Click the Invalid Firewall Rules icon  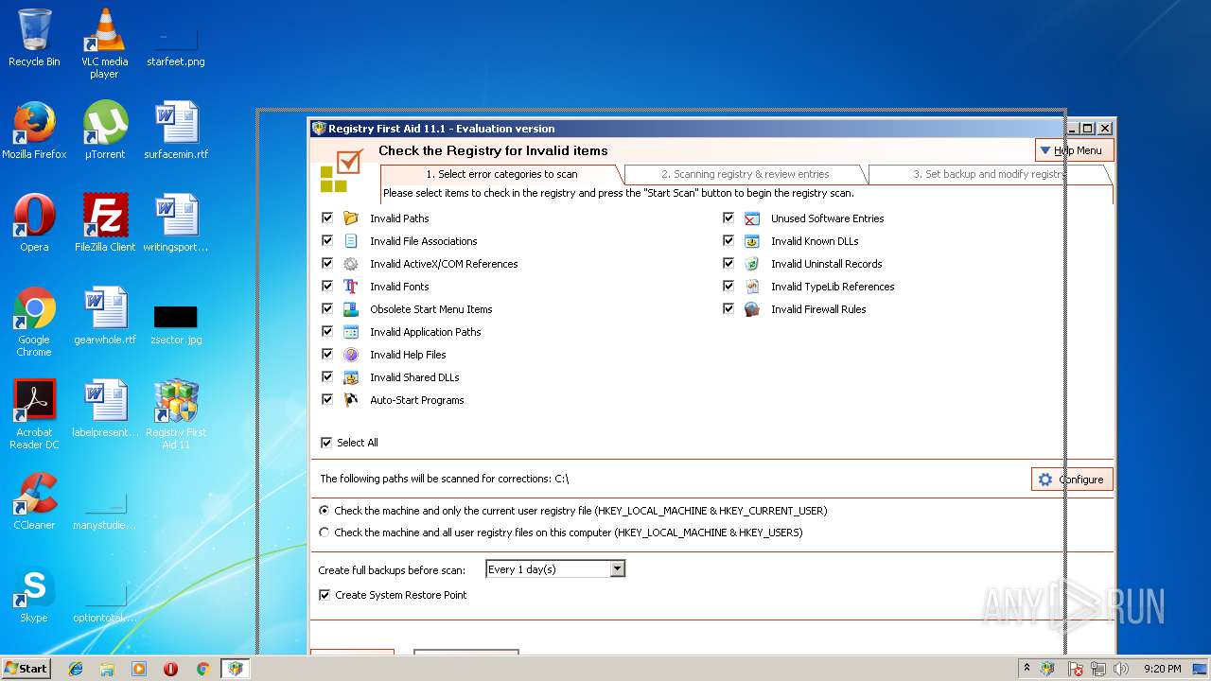coord(752,309)
